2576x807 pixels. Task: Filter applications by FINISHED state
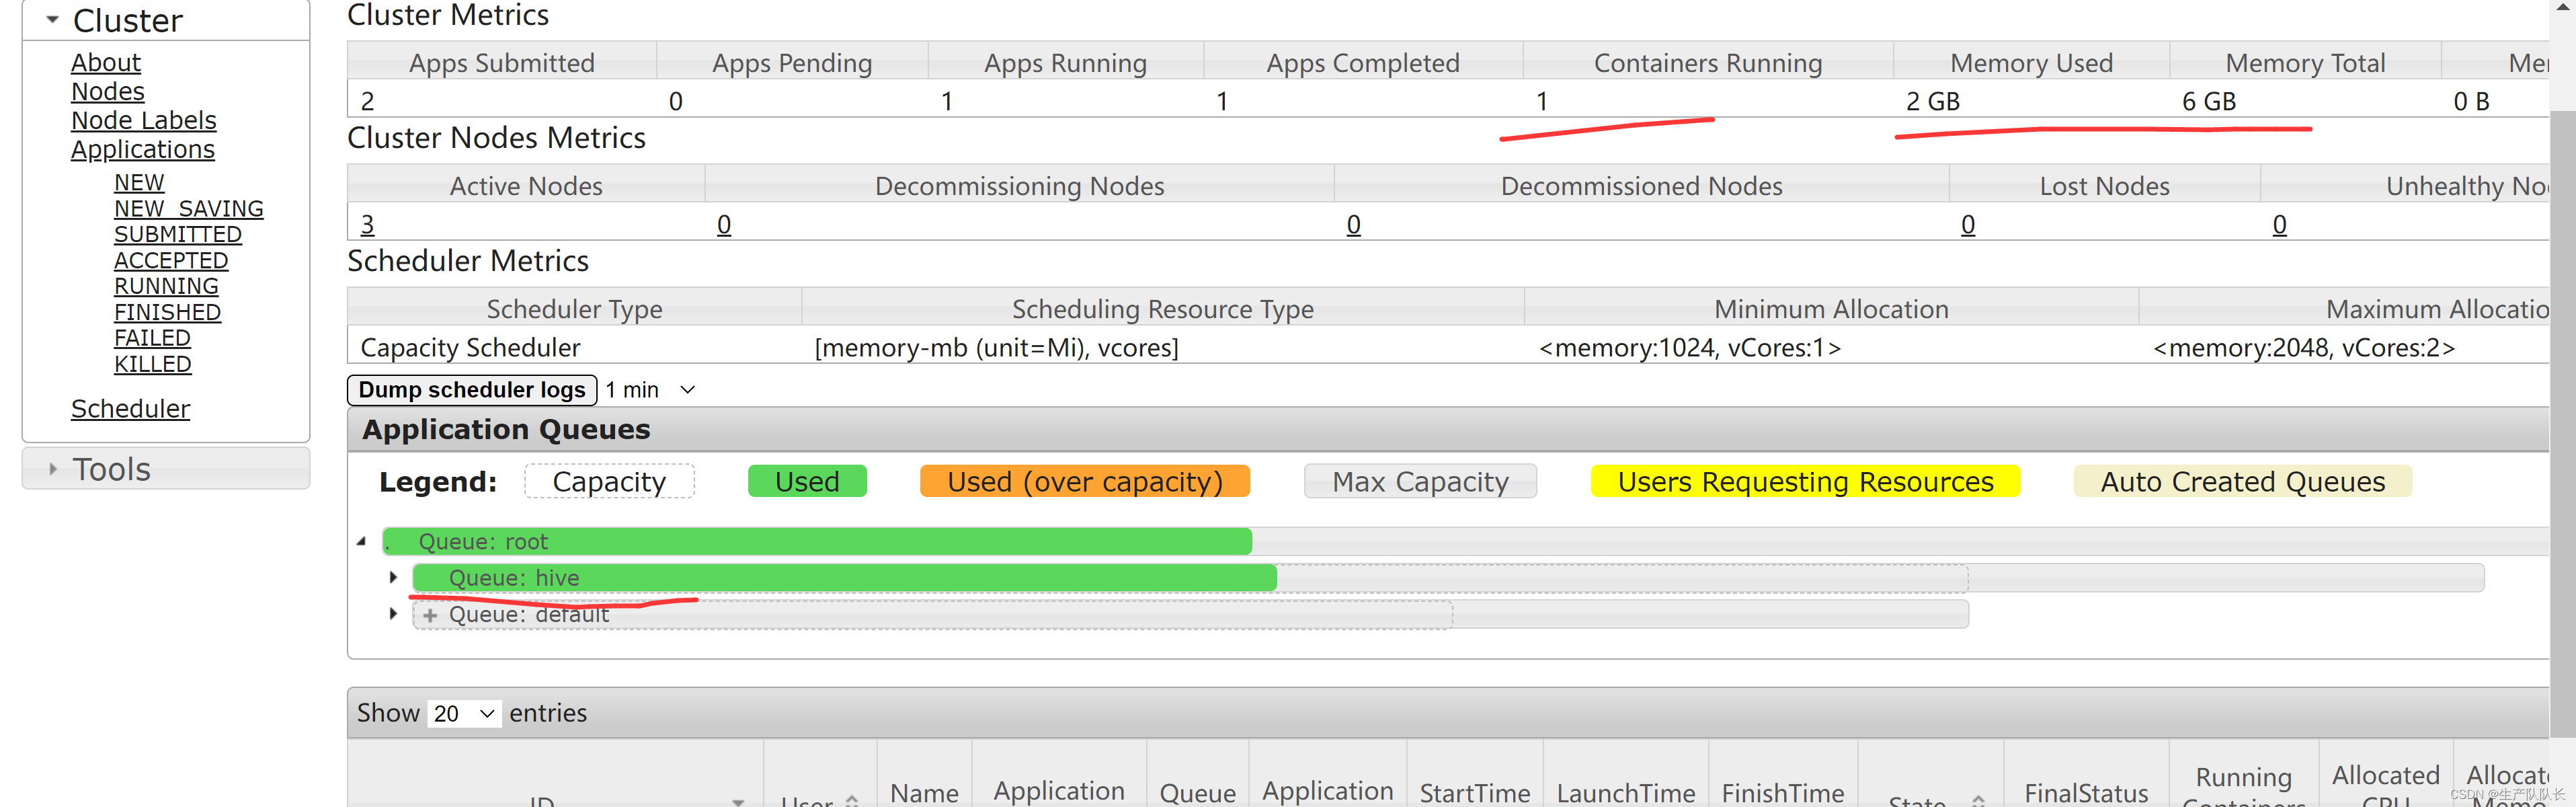(167, 312)
